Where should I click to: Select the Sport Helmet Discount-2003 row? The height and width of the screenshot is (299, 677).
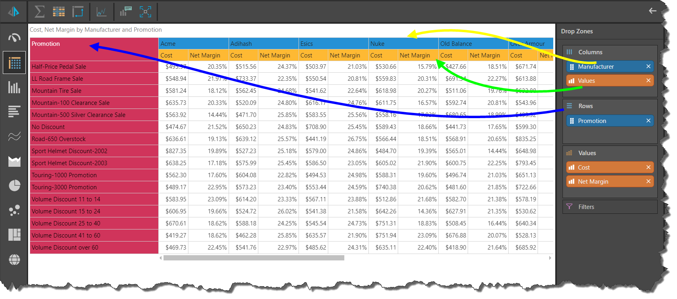[x=94, y=163]
